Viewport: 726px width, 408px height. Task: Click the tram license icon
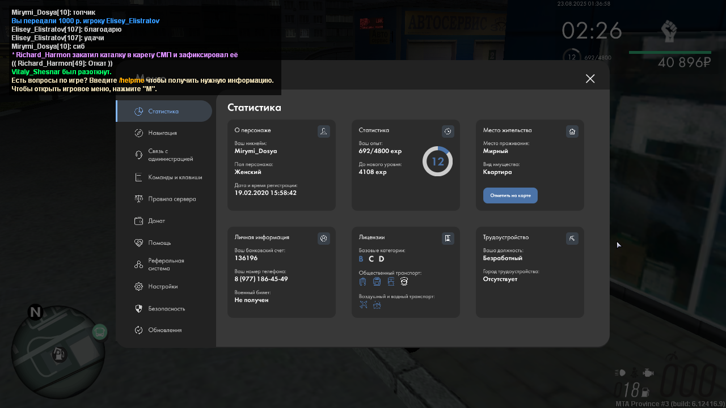coord(390,282)
